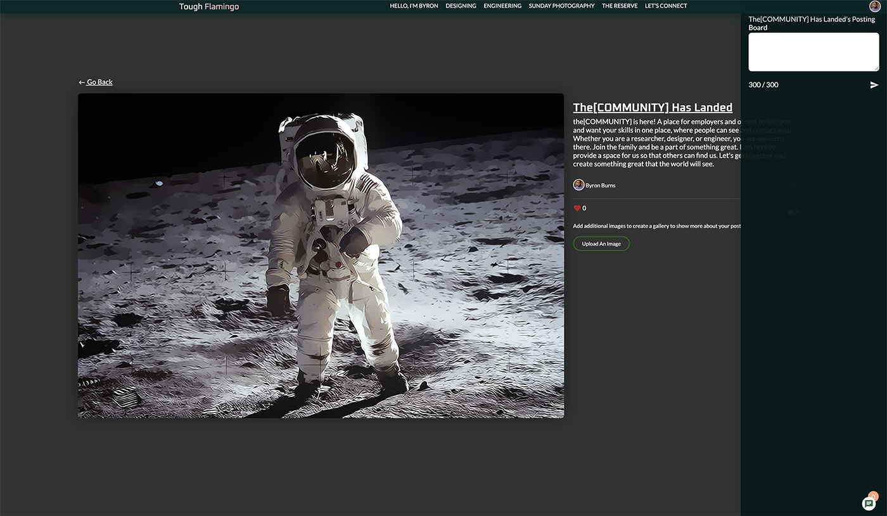This screenshot has width=887, height=516.
Task: Click the Byron Burns author name
Action: point(600,186)
